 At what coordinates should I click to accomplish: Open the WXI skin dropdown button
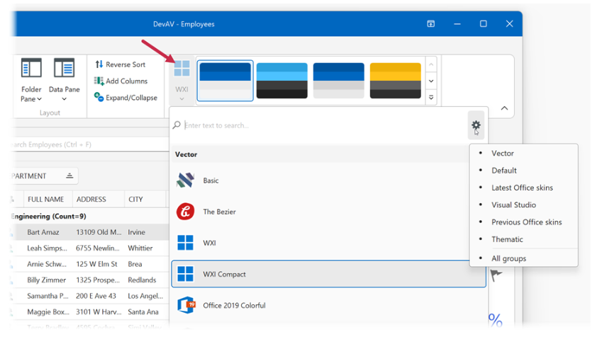(181, 81)
